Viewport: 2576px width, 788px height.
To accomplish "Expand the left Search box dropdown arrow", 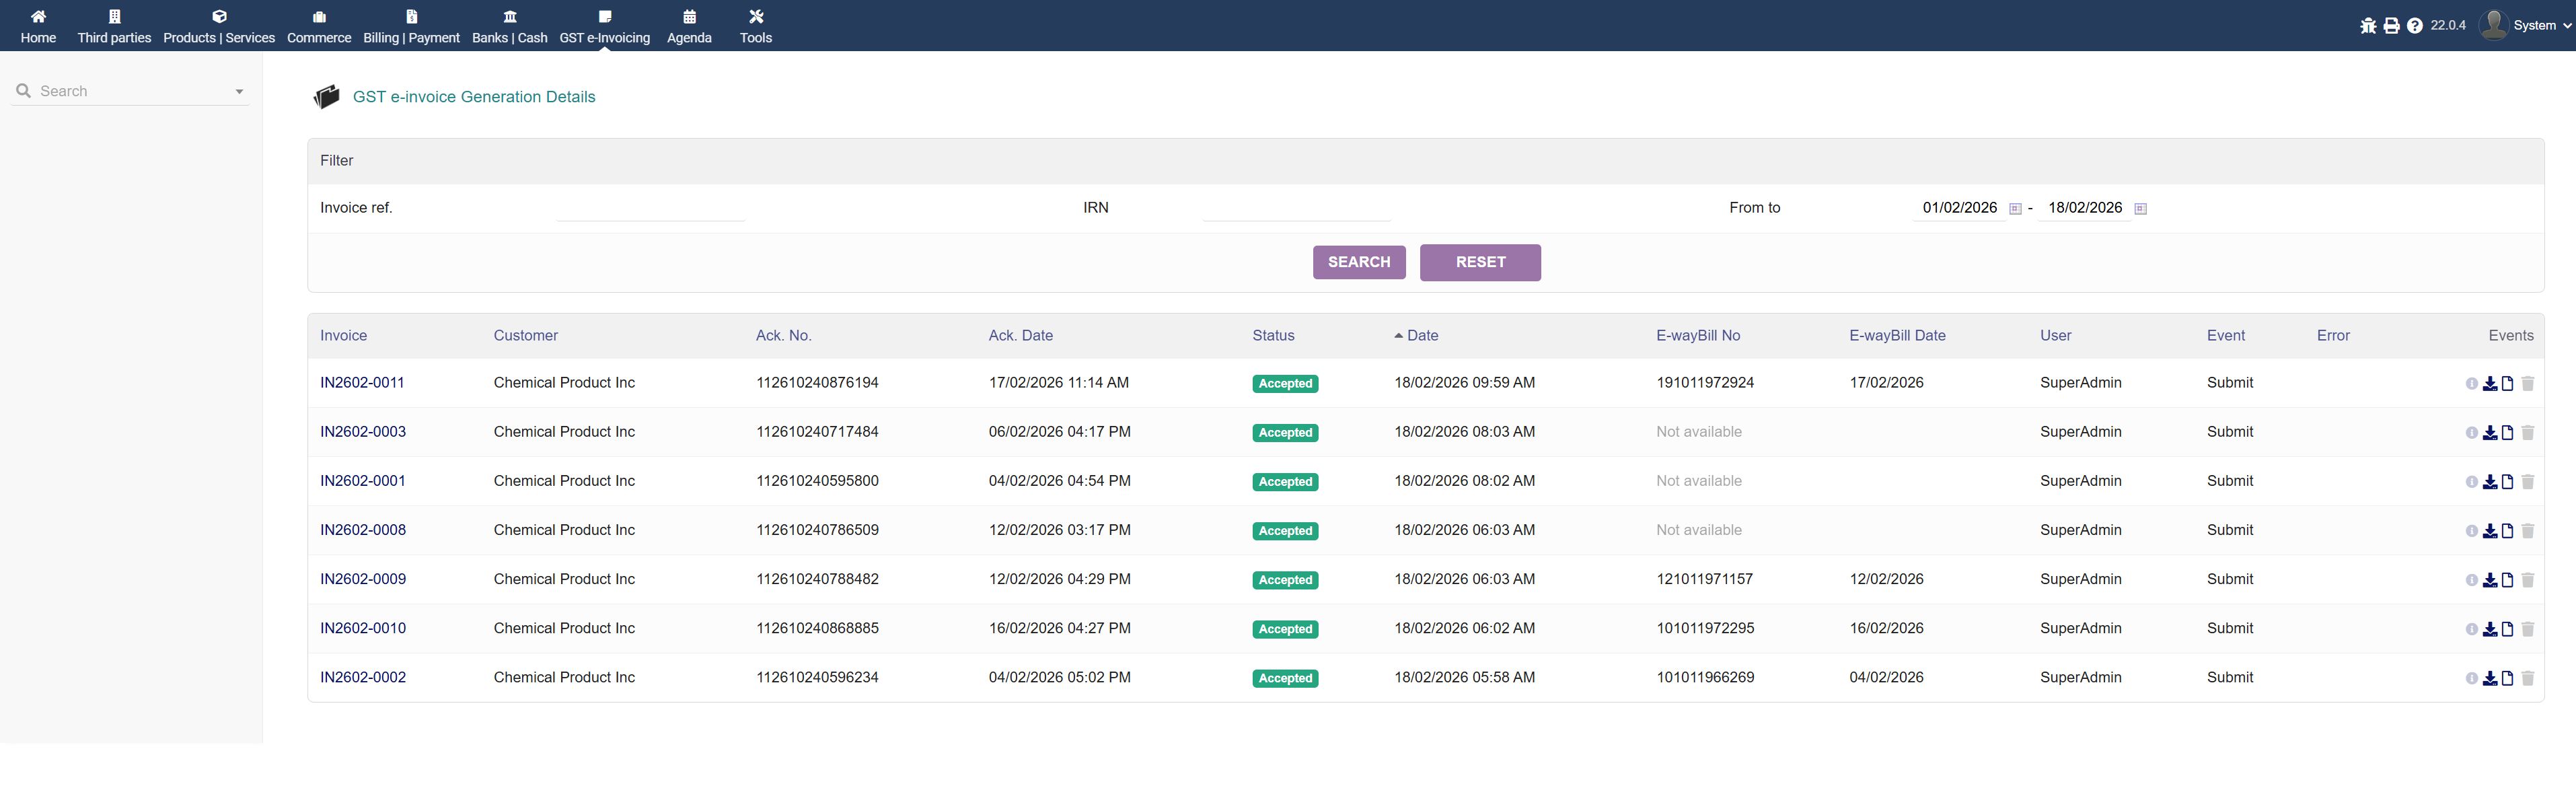I will pyautogui.click(x=239, y=92).
